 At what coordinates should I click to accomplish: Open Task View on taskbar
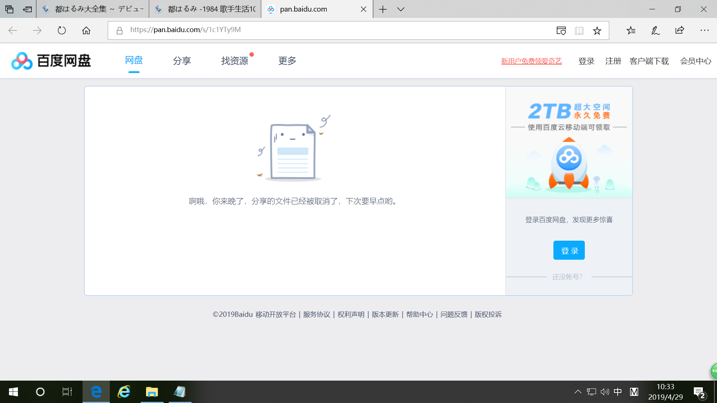pyautogui.click(x=67, y=392)
